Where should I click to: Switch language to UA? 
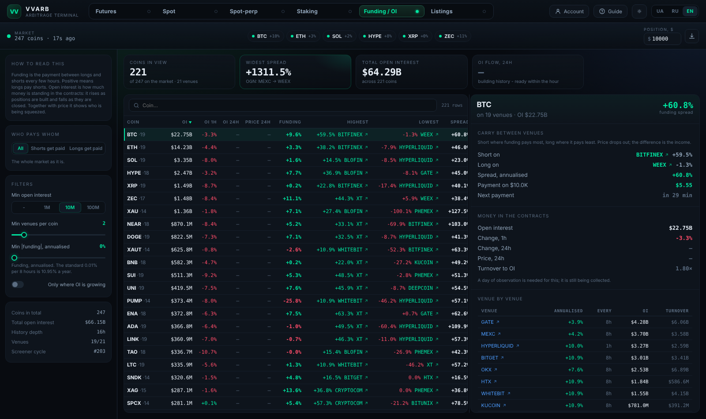[660, 11]
